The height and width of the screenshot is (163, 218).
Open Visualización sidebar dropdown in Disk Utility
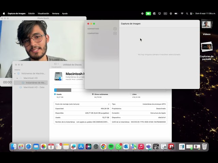57,64
